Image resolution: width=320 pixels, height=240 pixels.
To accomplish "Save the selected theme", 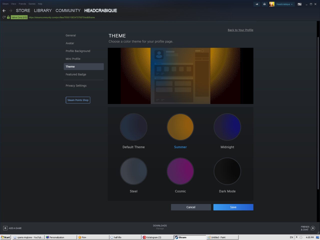I will pyautogui.click(x=233, y=207).
